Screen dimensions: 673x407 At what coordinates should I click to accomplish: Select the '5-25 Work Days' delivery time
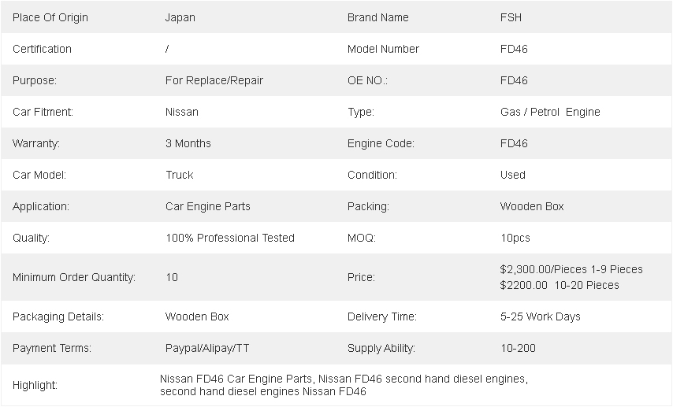(540, 316)
